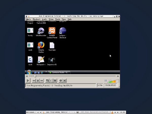Mute audio via the speaker icon
The image size is (152, 114).
pos(105,81)
